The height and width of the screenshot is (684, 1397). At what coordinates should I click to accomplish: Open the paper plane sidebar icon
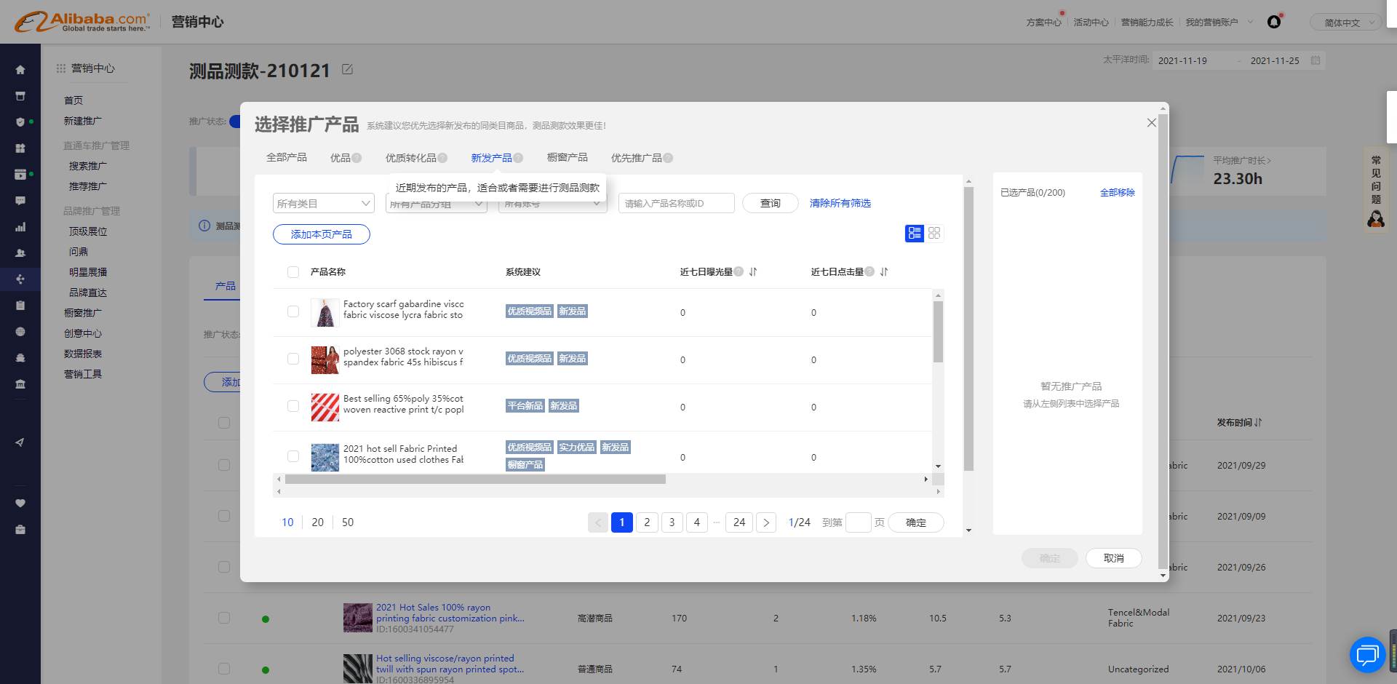click(20, 442)
